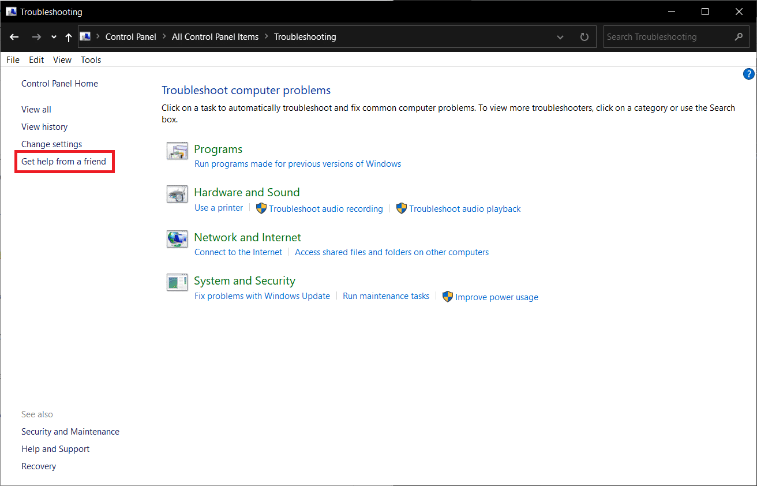Click Fix problems with Windows Update
The width and height of the screenshot is (757, 486).
pyautogui.click(x=262, y=296)
